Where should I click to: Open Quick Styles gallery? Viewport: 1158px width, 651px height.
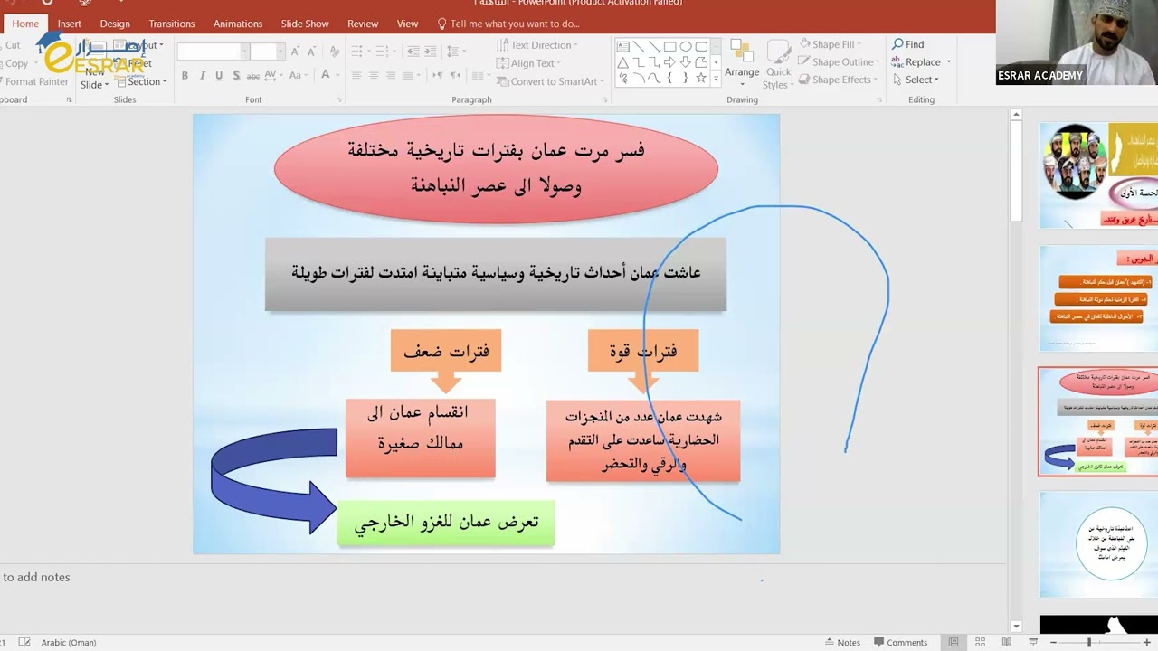[x=778, y=65]
